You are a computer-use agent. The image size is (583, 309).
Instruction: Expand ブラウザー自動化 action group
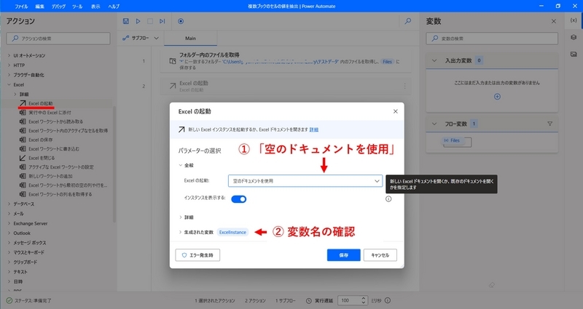[9, 75]
